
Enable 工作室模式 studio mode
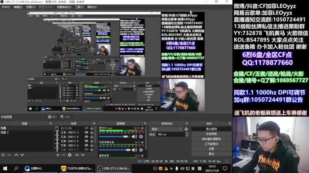click(211, 144)
